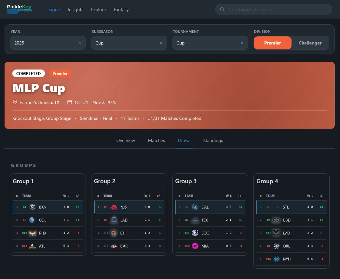The height and width of the screenshot is (279, 340).
Task: Click the Group 2 heading
Action: [104, 181]
